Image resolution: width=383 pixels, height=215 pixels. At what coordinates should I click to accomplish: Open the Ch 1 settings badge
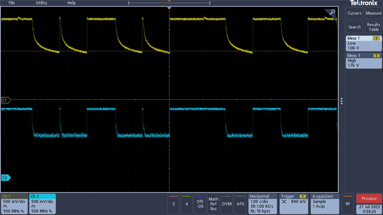pos(14,204)
